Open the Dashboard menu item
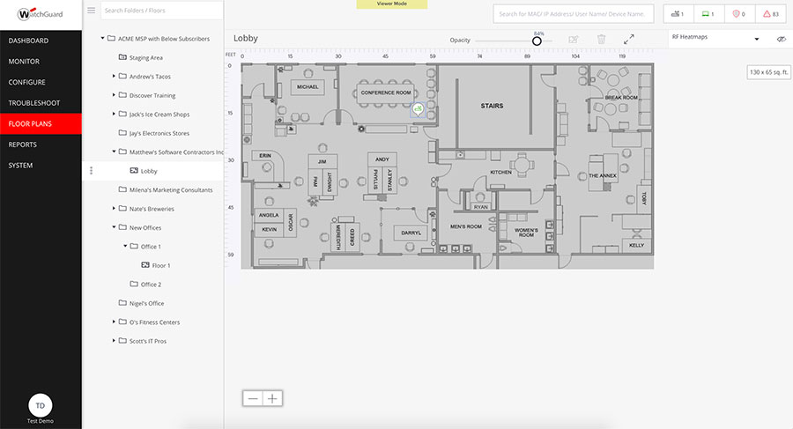 41,41
